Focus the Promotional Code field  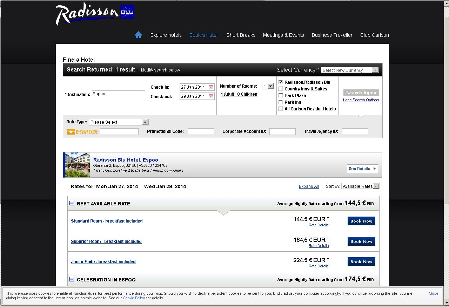point(201,132)
